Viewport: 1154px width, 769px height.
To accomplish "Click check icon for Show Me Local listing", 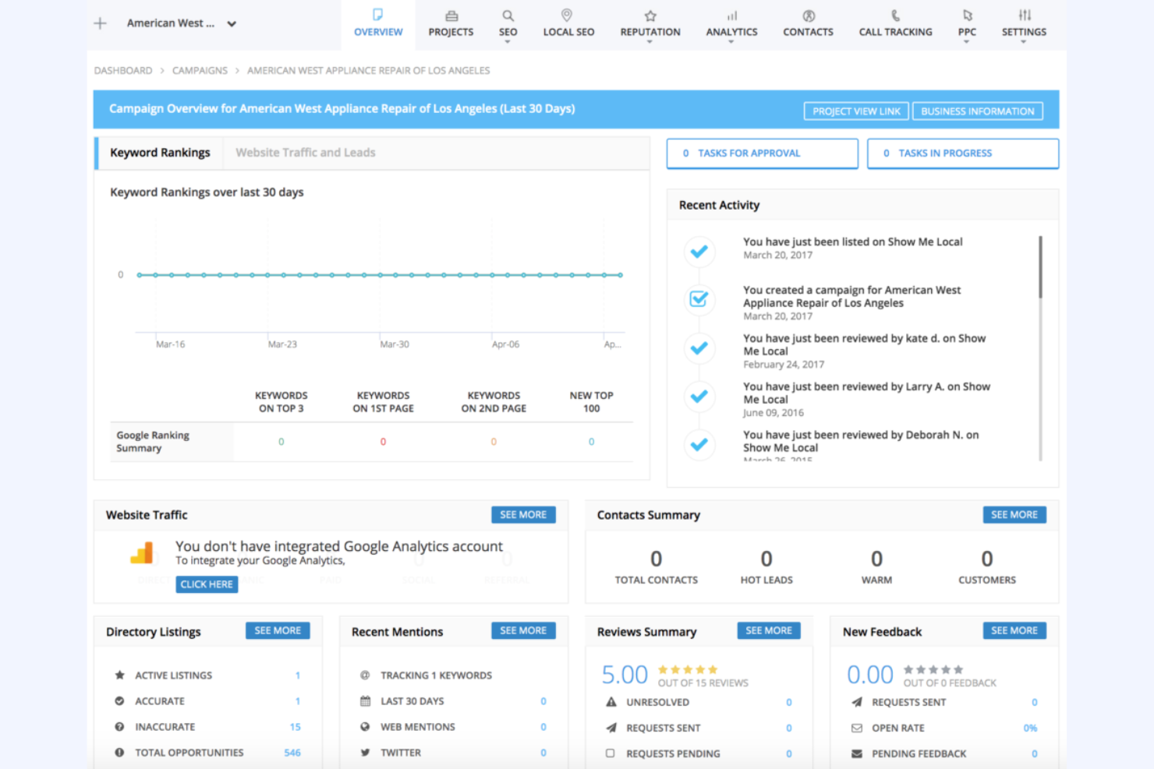I will (699, 251).
